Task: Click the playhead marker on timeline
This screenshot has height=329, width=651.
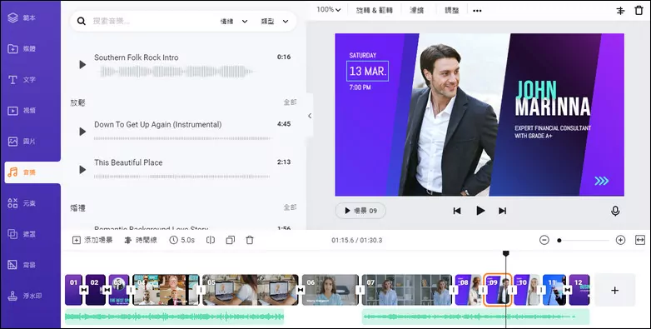Action: (x=505, y=253)
